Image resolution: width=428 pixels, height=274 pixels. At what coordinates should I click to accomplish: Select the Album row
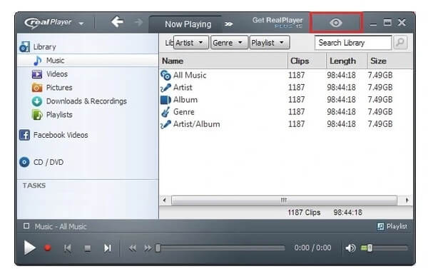pyautogui.click(x=286, y=100)
